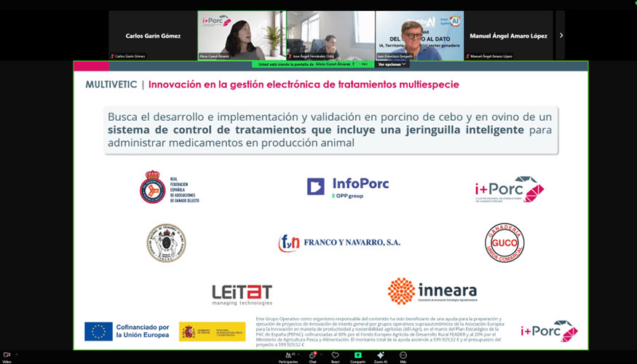Image resolution: width=637 pixels, height=364 pixels.
Task: Click the GUCO Ganadería Unida Comarcal logo
Action: (505, 243)
